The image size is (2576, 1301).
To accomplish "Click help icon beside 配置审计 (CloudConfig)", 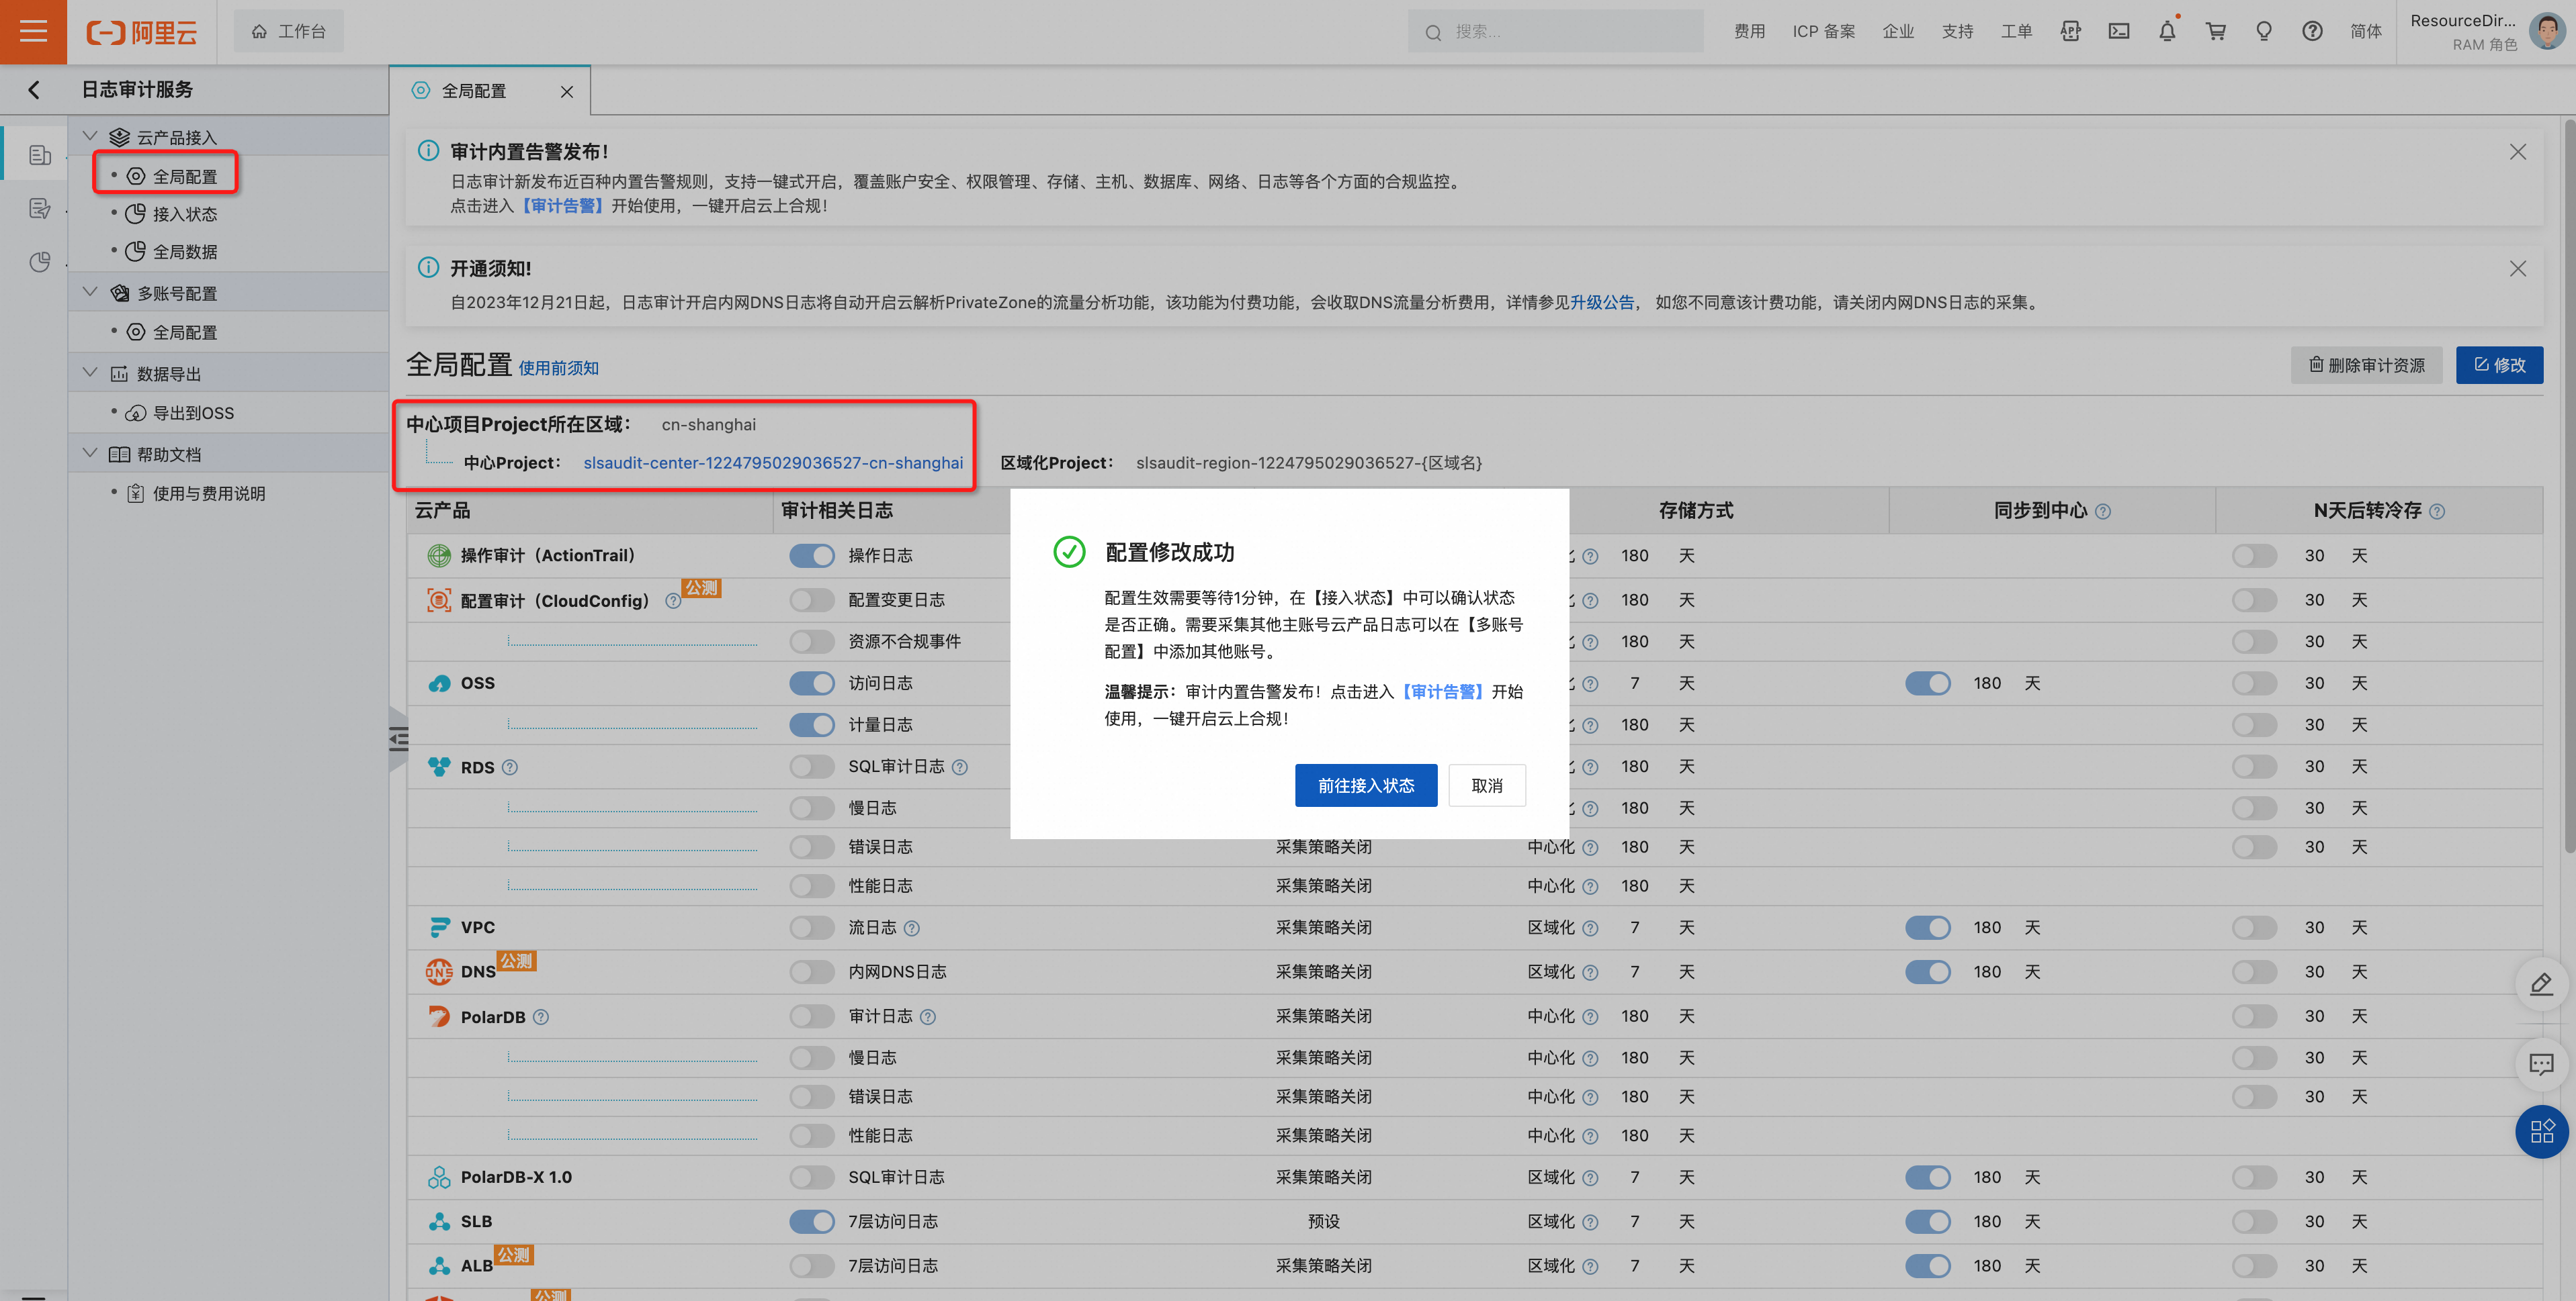I will click(673, 601).
